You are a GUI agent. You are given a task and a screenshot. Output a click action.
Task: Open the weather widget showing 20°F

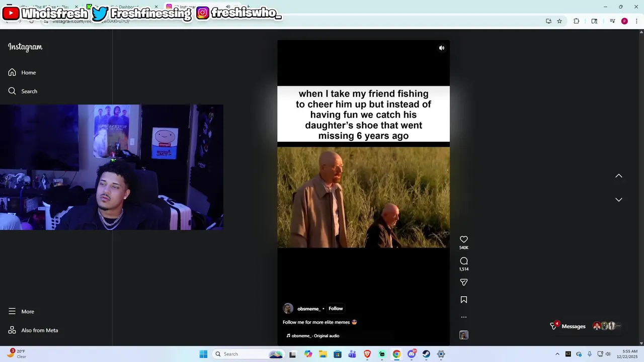tap(17, 354)
